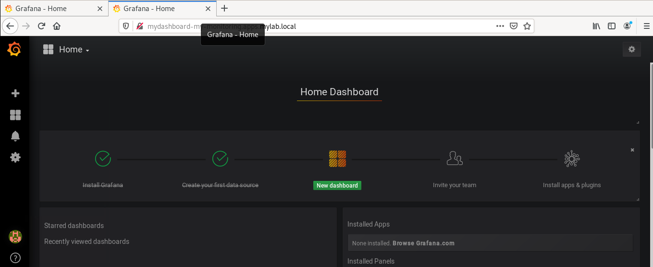Image resolution: width=653 pixels, height=267 pixels.
Task: Click the Install Grafana step label
Action: coord(103,185)
